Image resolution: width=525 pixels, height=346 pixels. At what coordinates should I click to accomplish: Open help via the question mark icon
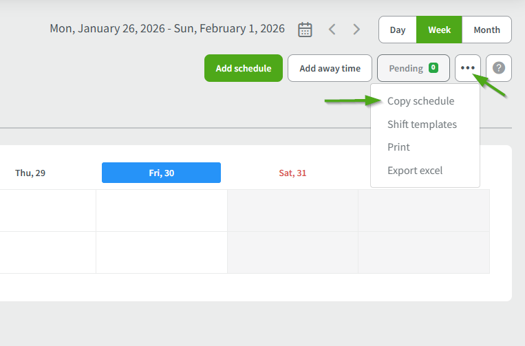[499, 68]
